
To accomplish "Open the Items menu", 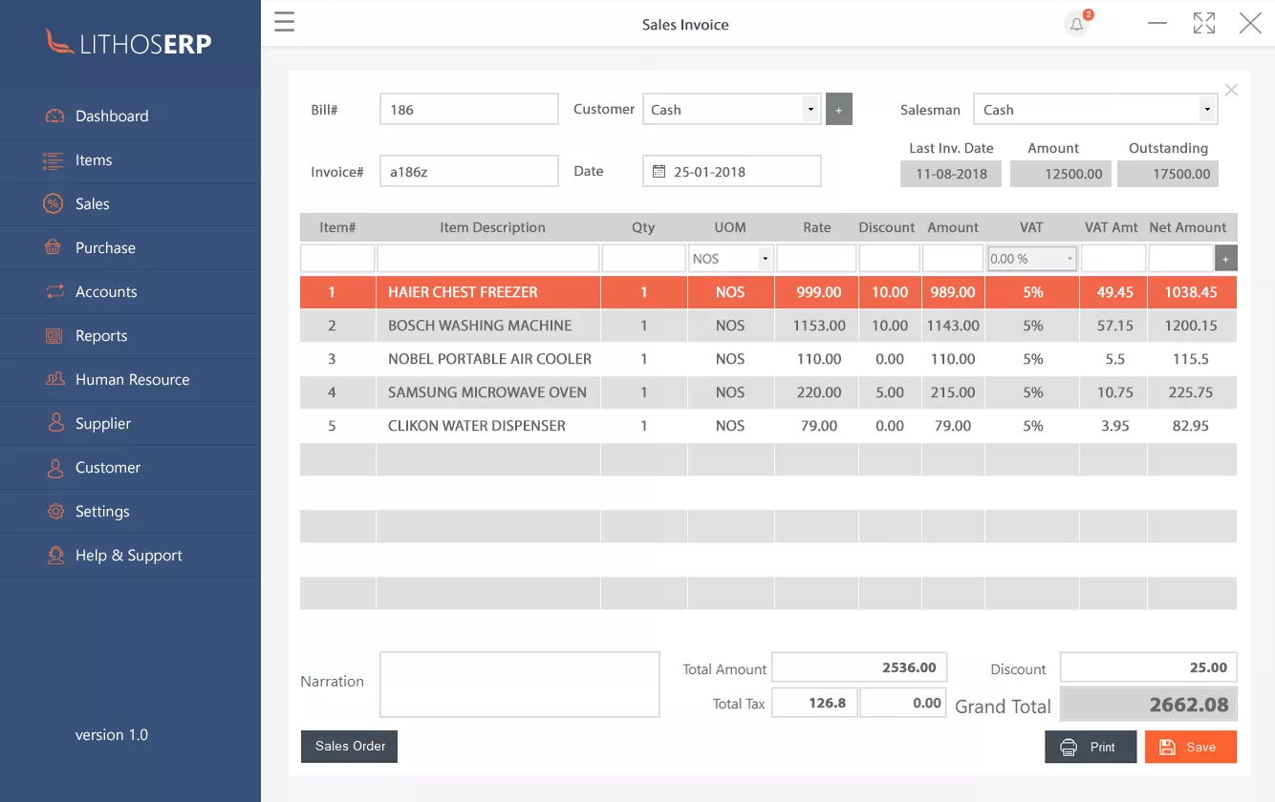I will 130,160.
